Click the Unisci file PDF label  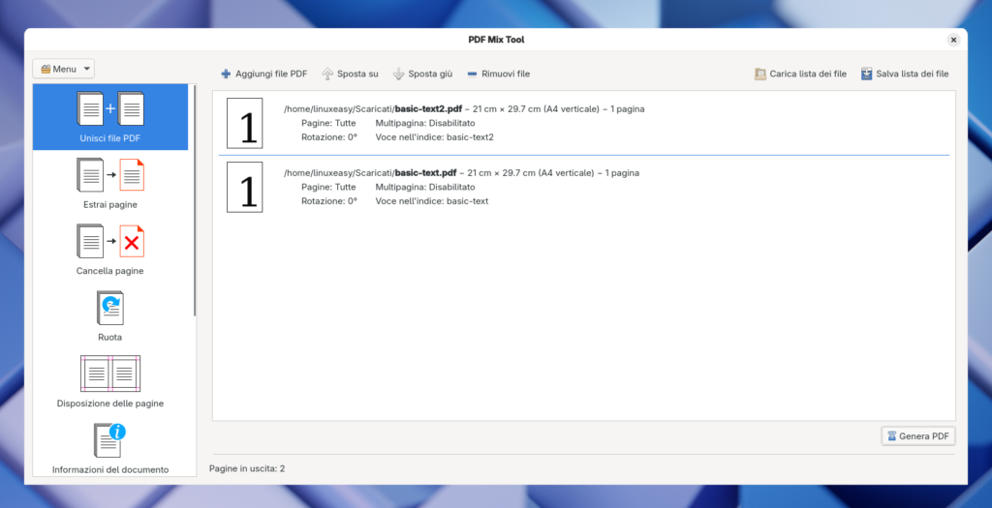coord(110,138)
